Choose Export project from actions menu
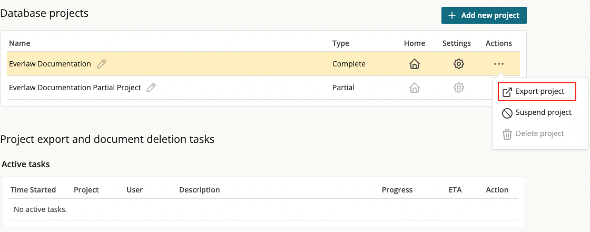This screenshot has height=232, width=590. 537,92
